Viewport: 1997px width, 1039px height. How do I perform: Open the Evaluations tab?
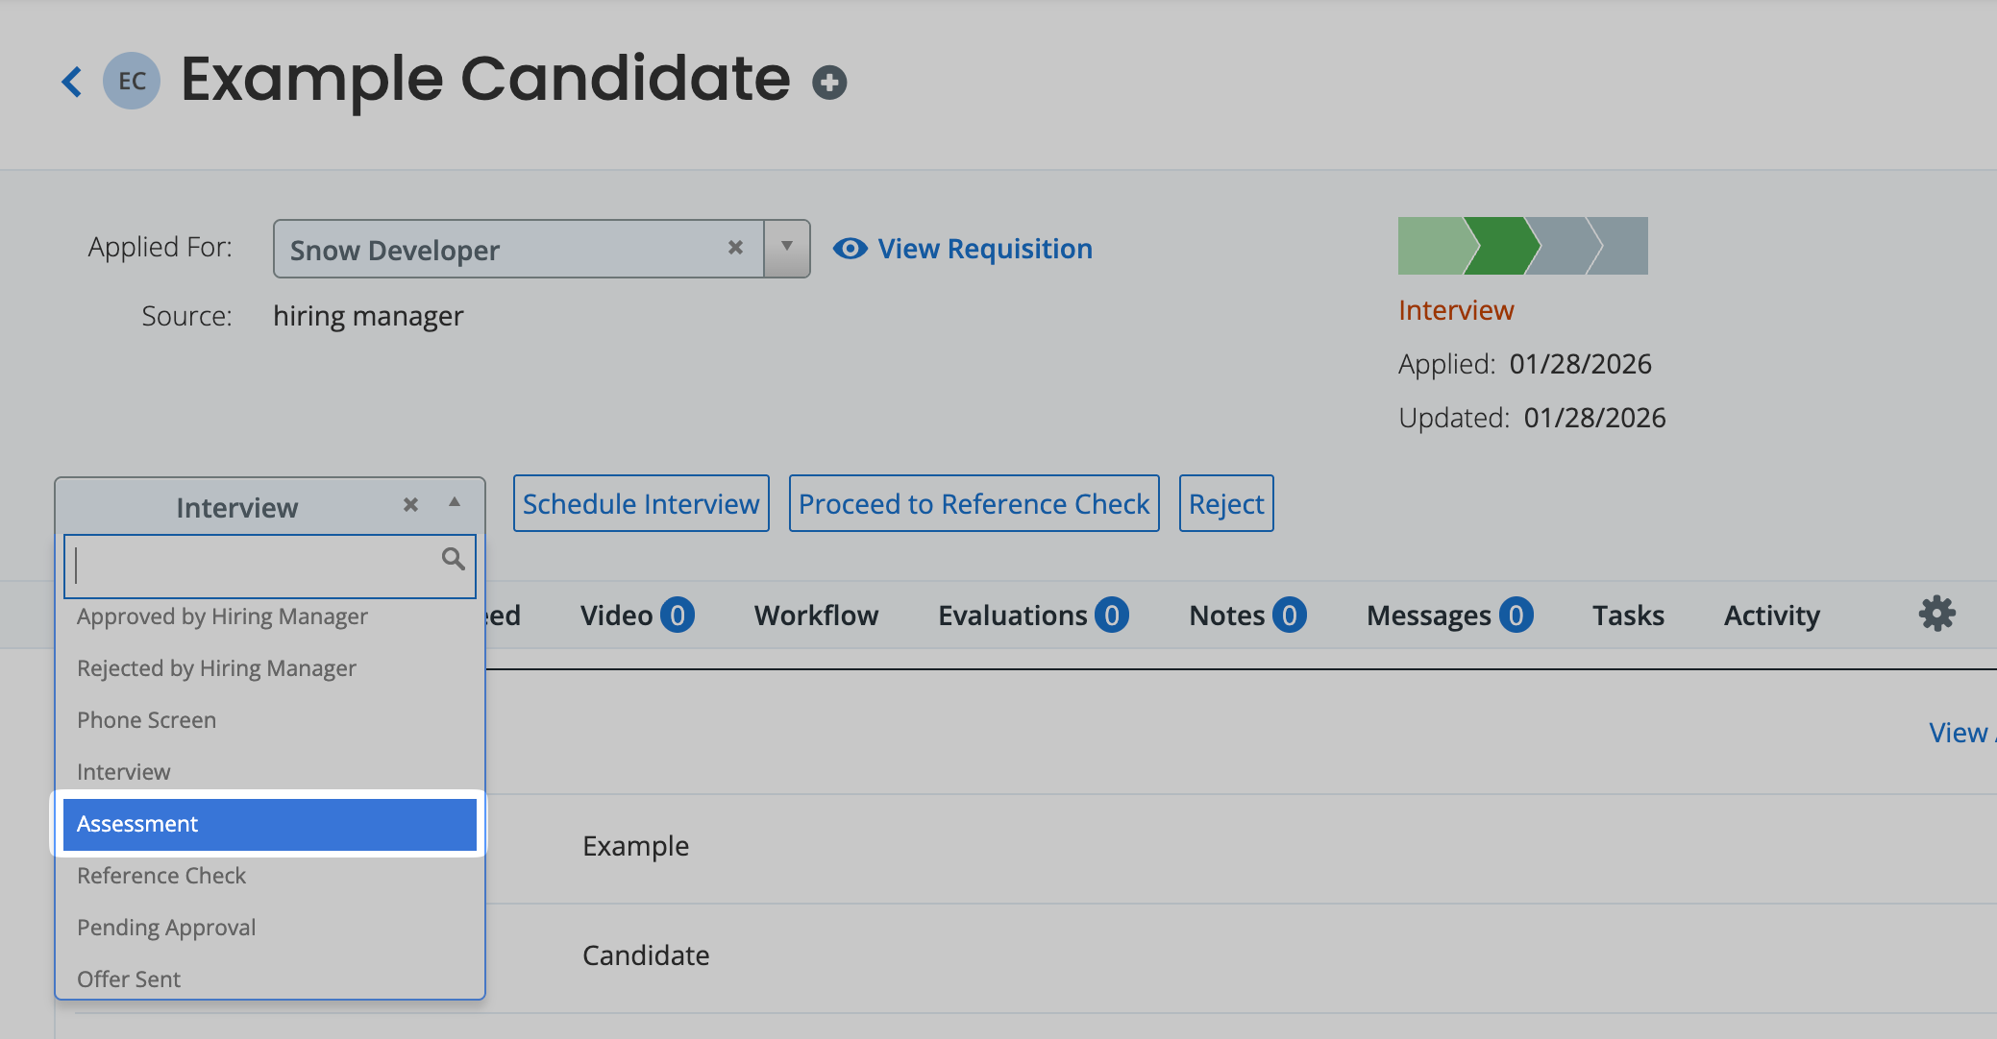click(1012, 616)
